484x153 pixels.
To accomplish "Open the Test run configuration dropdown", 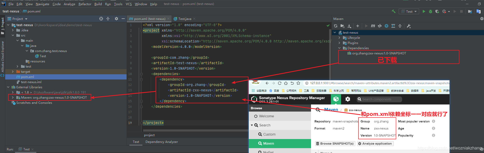I will click(x=409, y=11).
